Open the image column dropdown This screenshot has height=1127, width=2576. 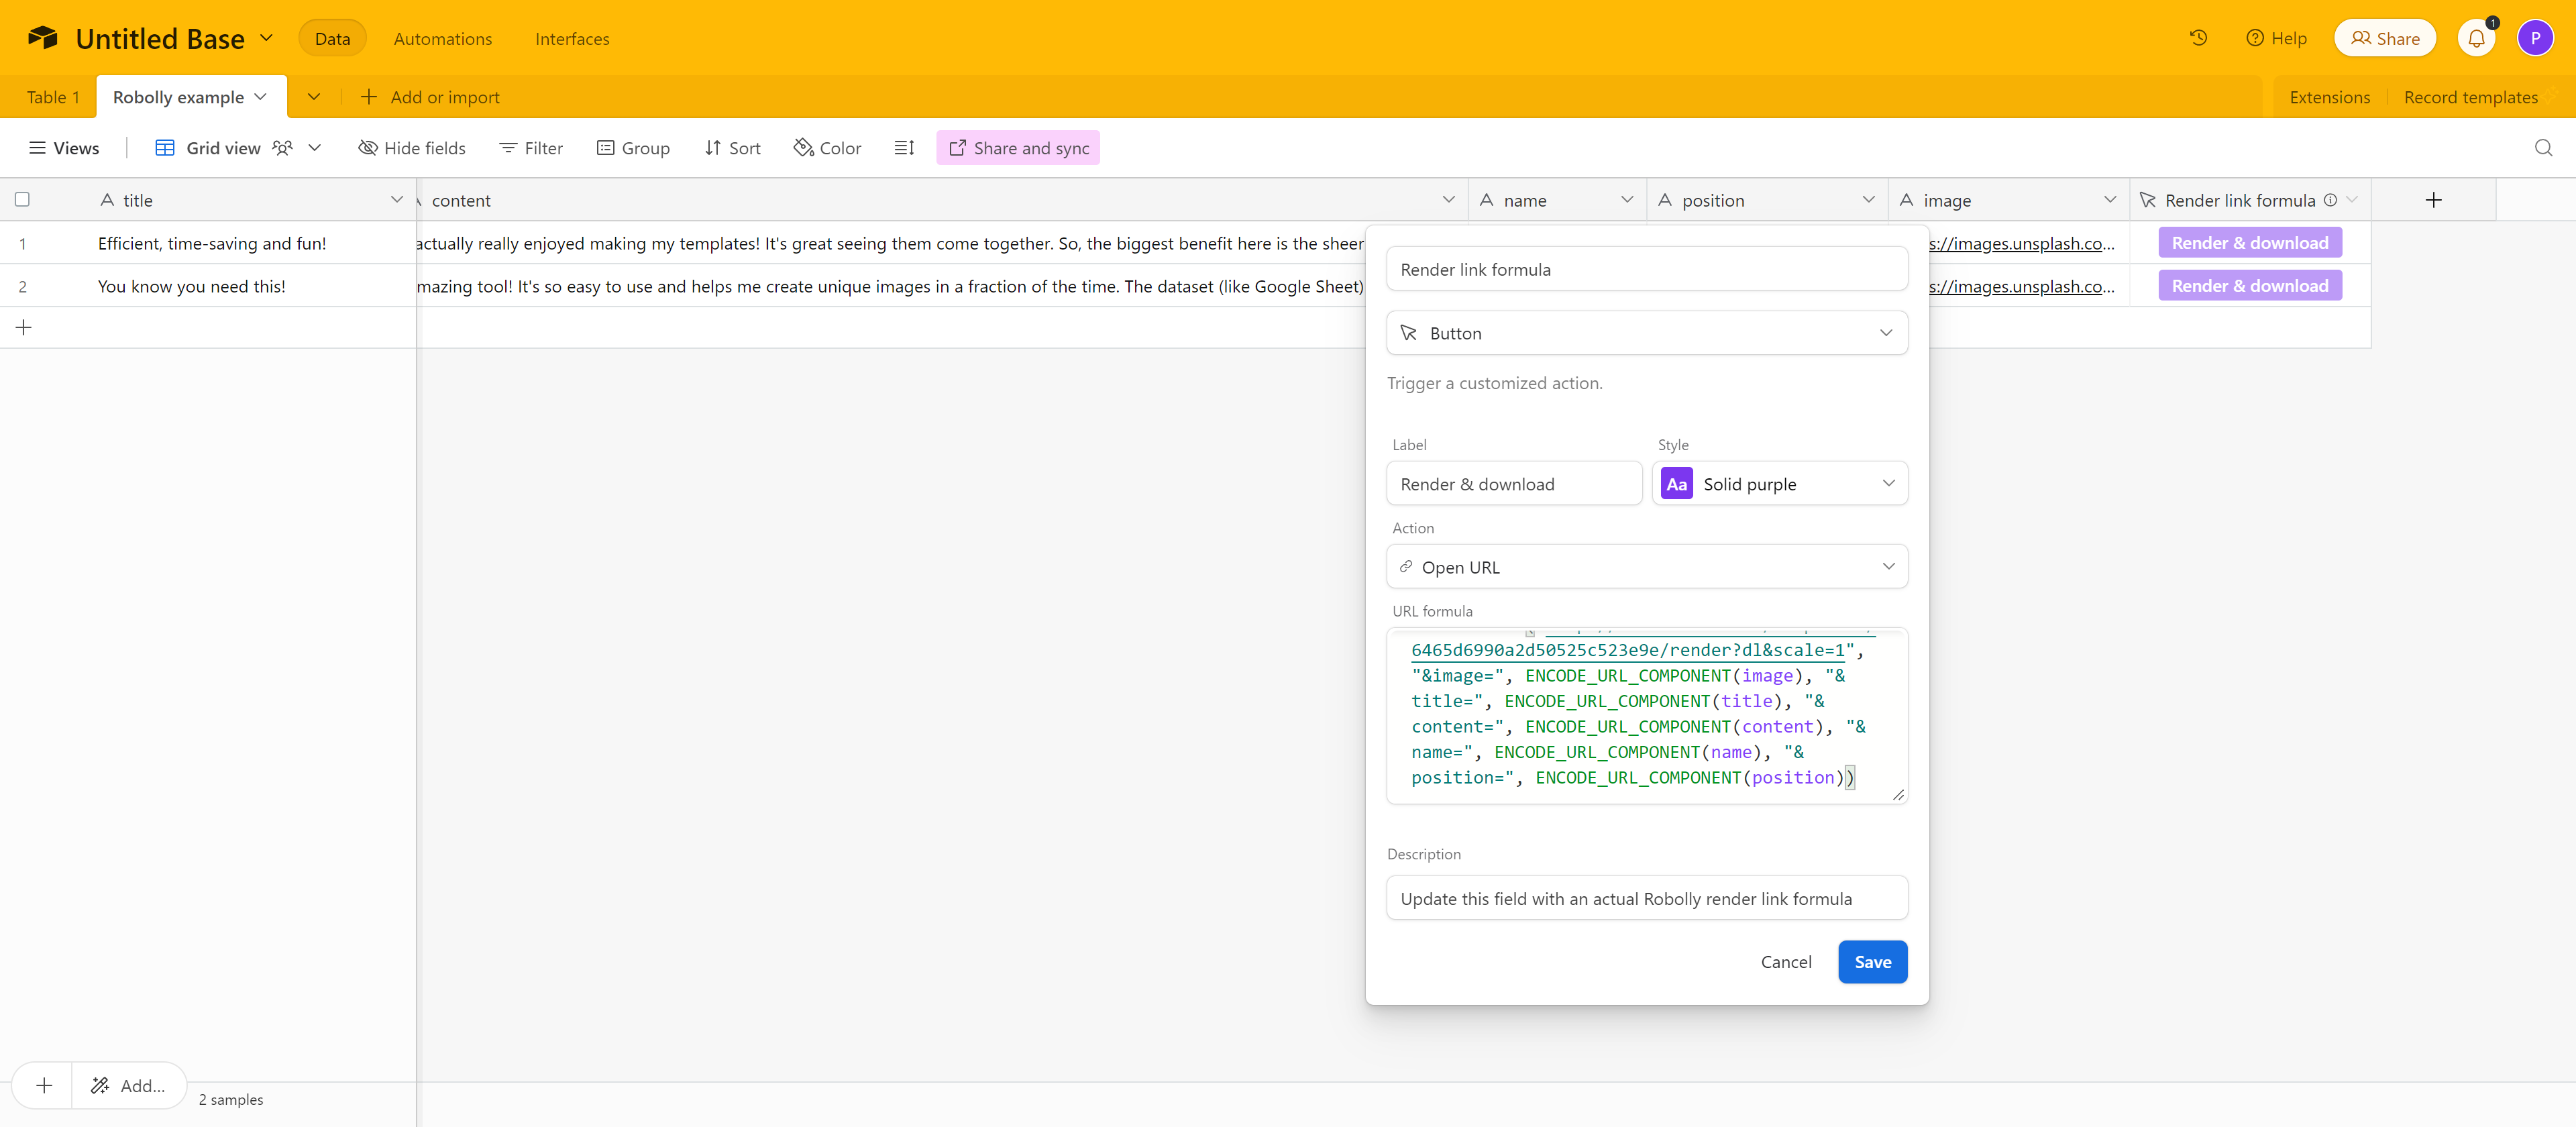click(x=2110, y=200)
